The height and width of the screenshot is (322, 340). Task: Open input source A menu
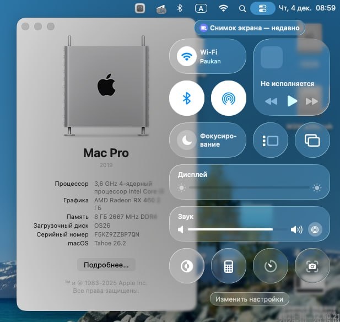[x=201, y=8]
